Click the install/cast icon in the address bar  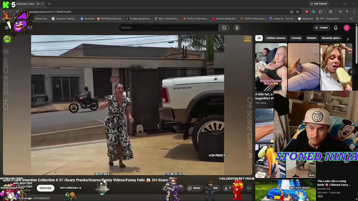point(291,12)
